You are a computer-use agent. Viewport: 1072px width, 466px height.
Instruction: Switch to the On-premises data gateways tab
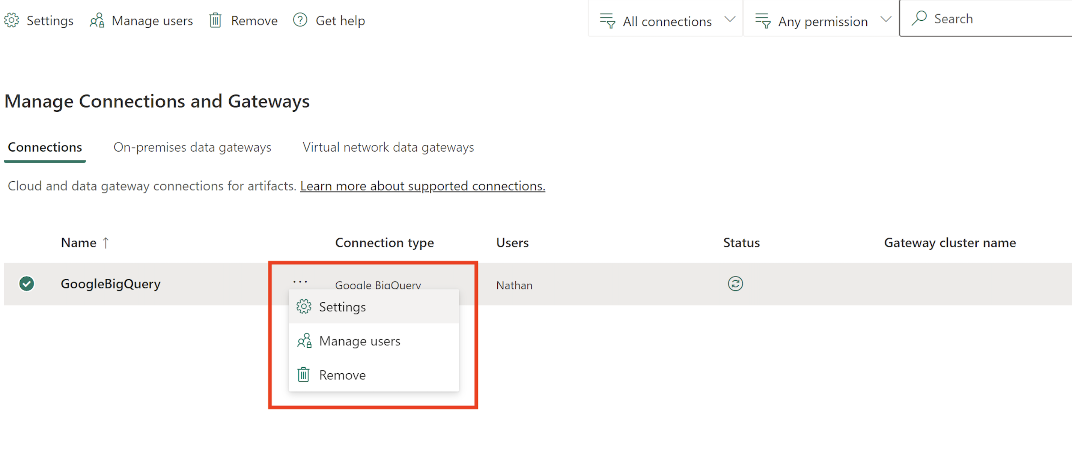tap(192, 147)
